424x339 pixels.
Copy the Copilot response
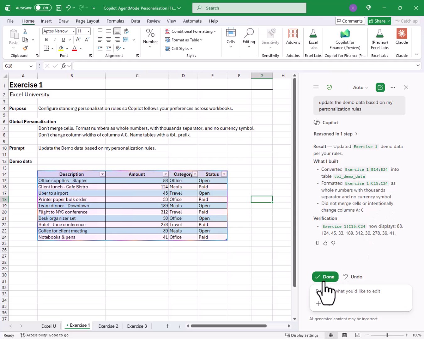[317, 243]
